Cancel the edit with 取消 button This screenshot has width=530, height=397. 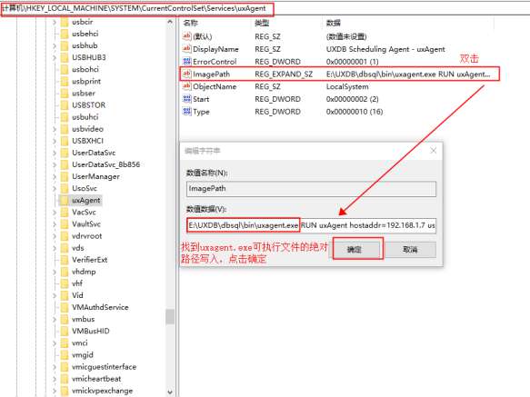pyautogui.click(x=410, y=250)
